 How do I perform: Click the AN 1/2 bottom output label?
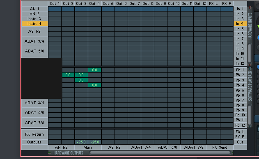point(61,147)
